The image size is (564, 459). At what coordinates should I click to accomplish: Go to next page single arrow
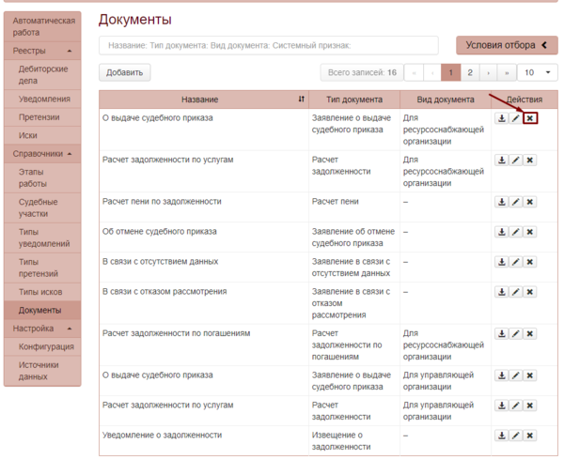tap(489, 72)
